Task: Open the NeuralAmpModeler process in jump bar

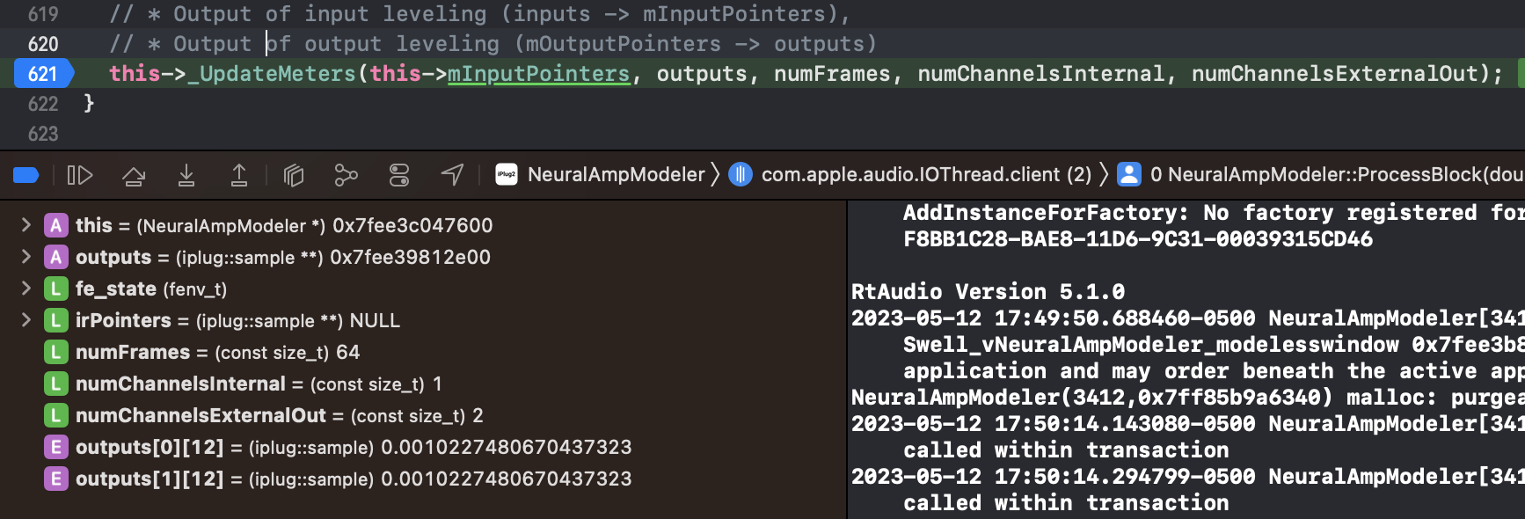Action: click(x=616, y=174)
